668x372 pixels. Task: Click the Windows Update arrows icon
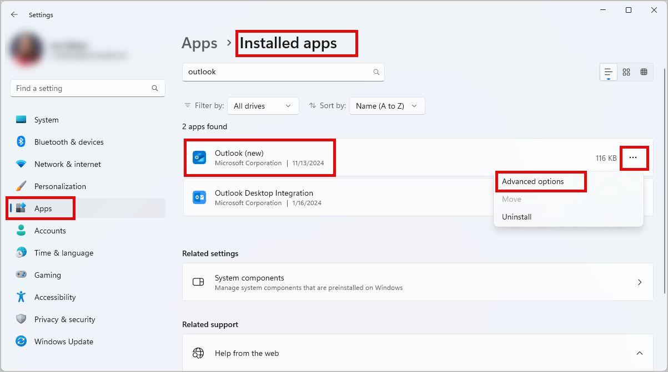click(21, 341)
